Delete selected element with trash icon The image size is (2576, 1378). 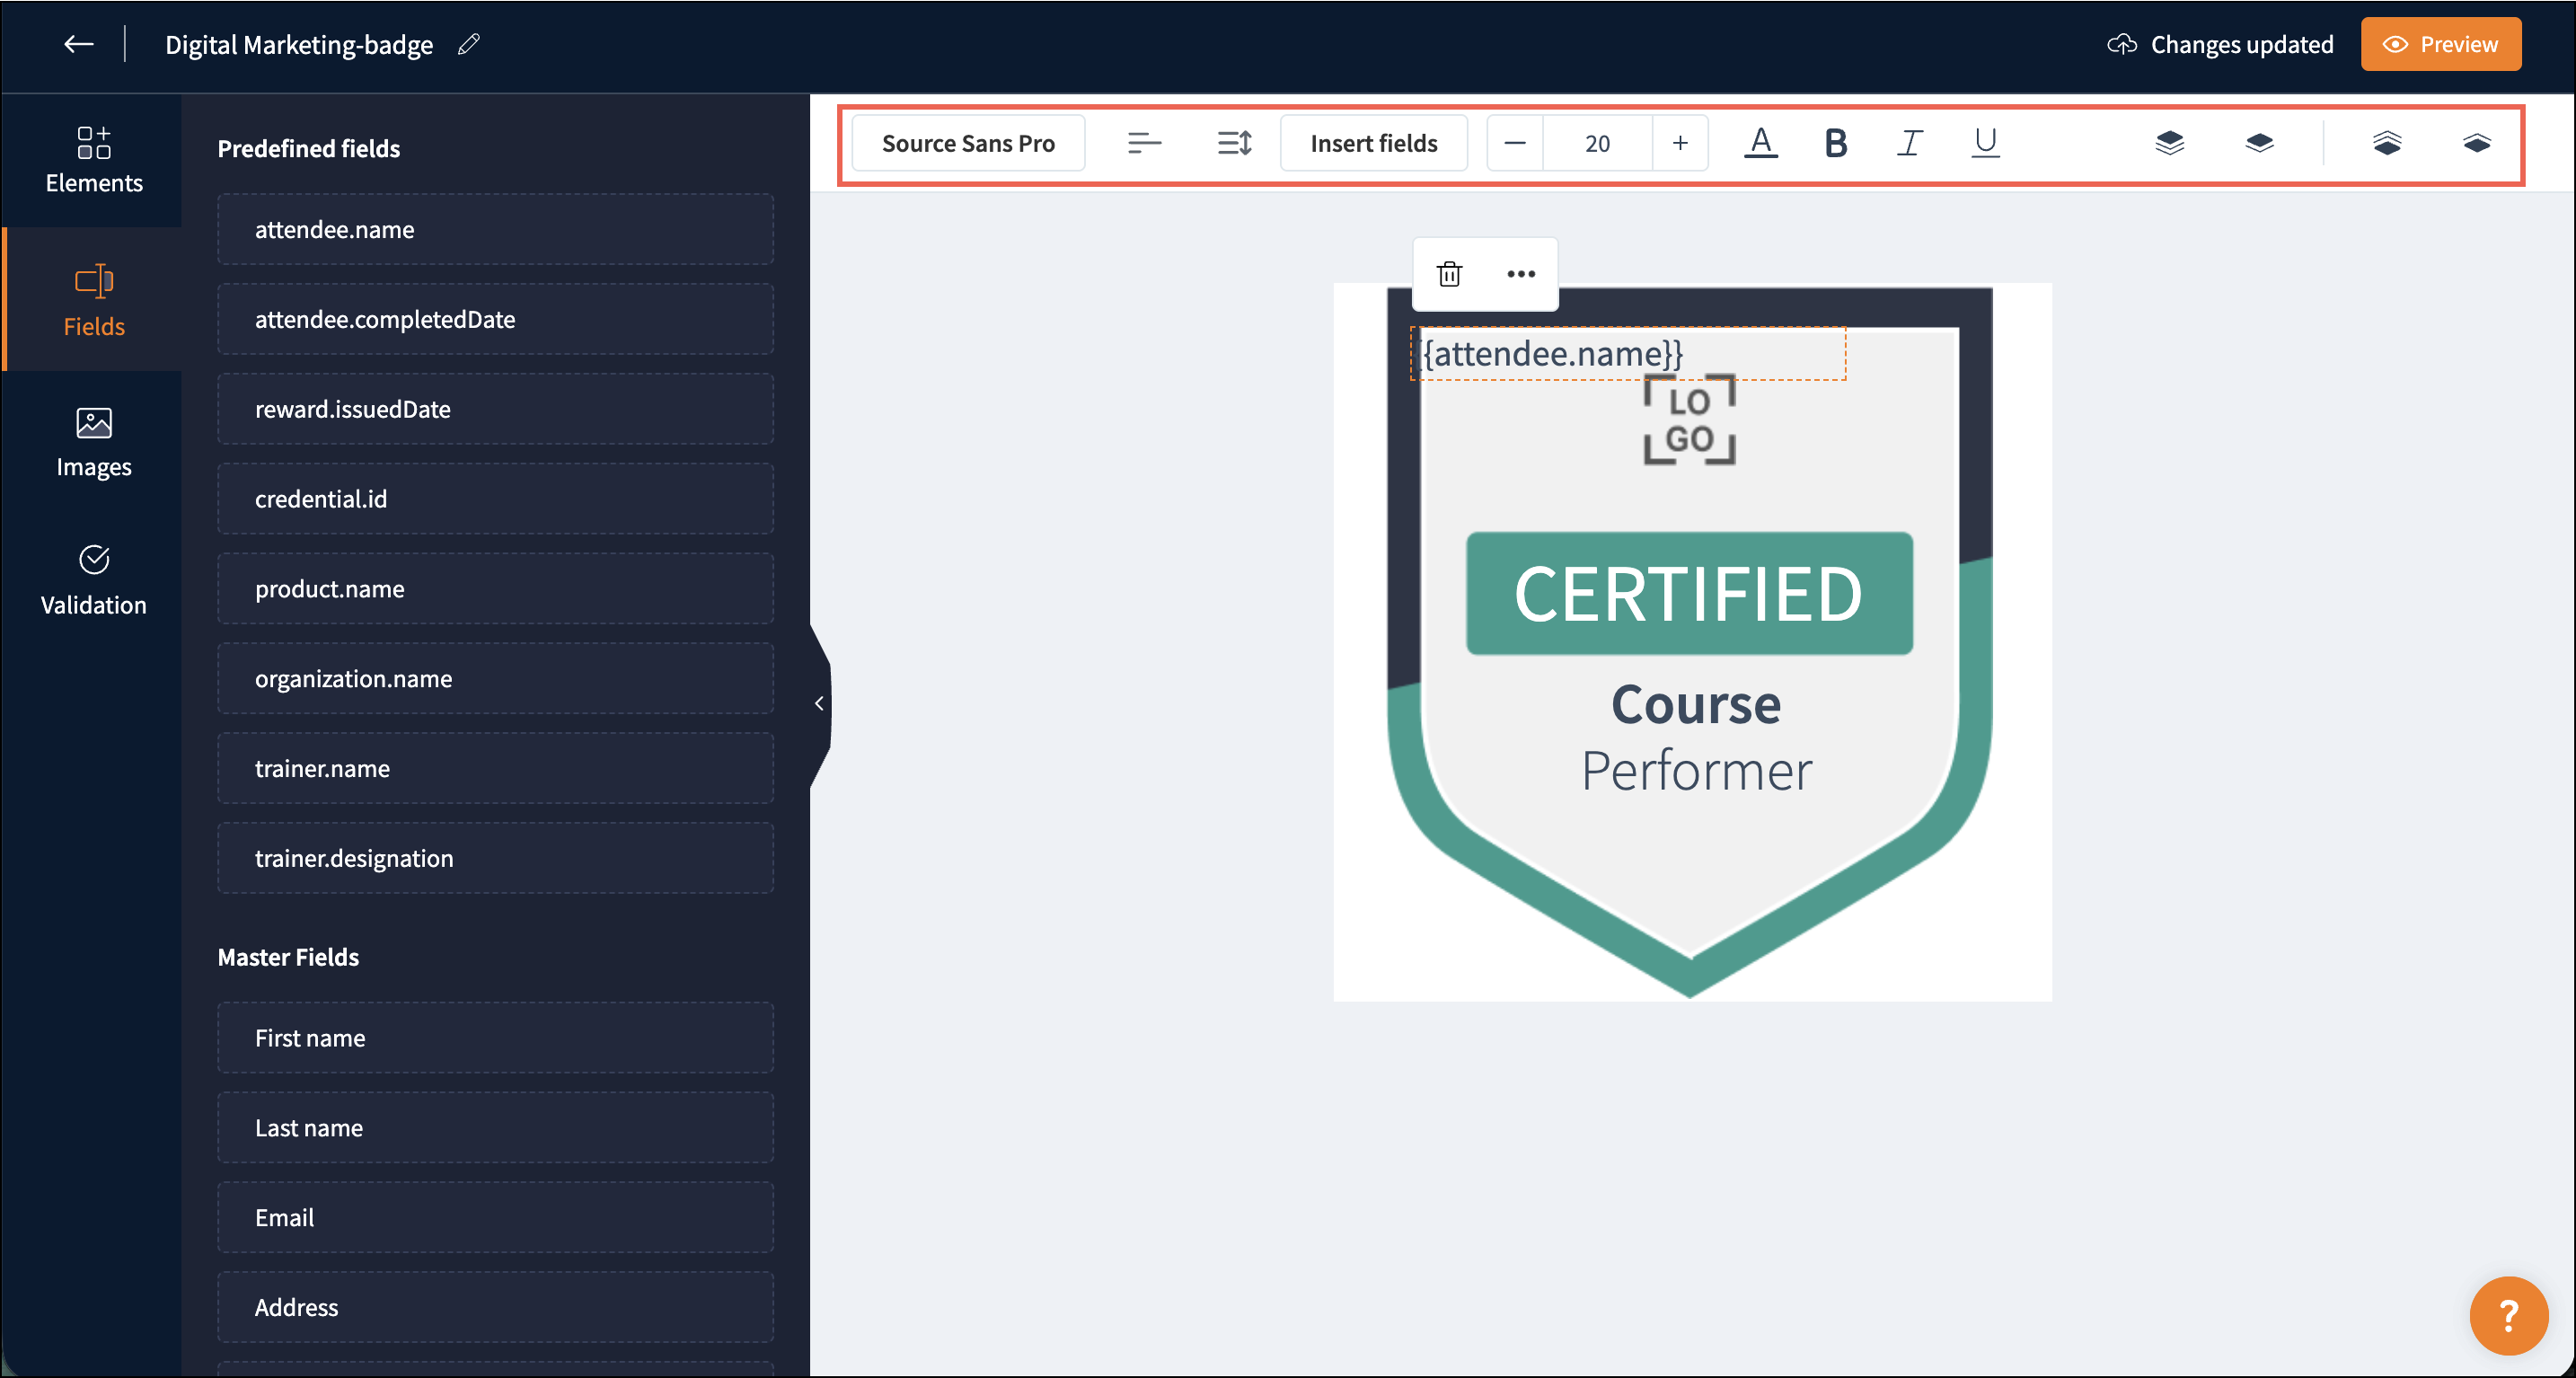click(1449, 274)
